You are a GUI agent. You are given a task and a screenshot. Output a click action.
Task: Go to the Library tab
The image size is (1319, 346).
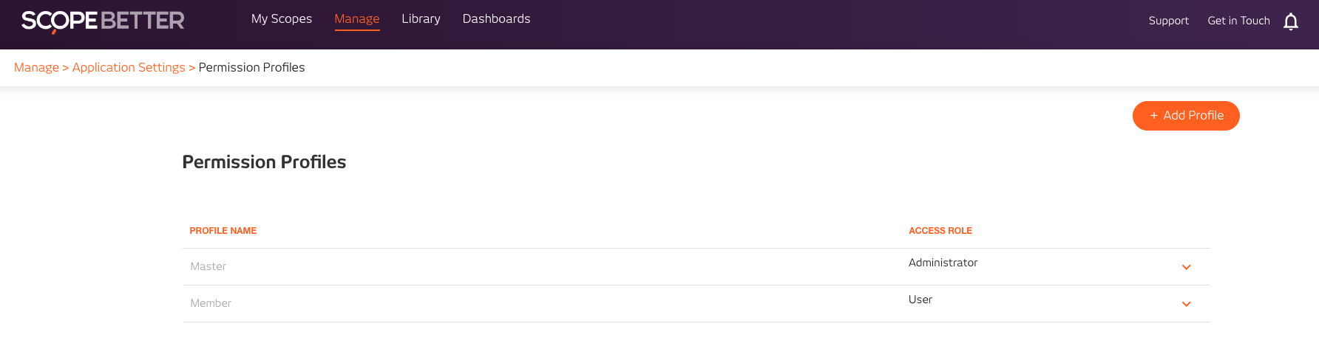[421, 19]
